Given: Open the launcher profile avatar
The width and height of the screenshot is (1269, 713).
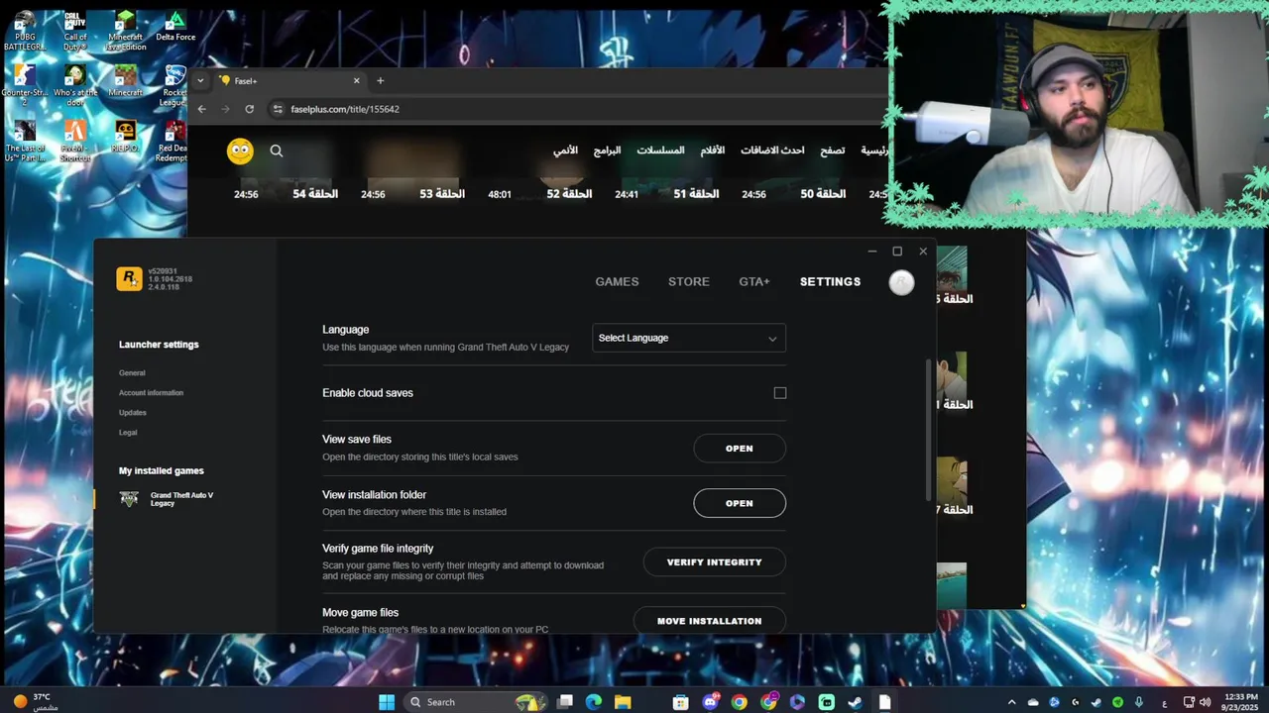Looking at the screenshot, I should pyautogui.click(x=901, y=282).
